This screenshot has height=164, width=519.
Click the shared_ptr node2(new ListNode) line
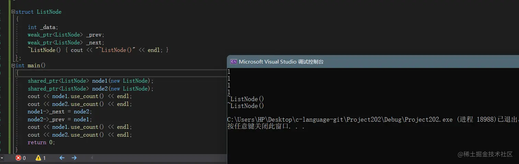coord(91,89)
